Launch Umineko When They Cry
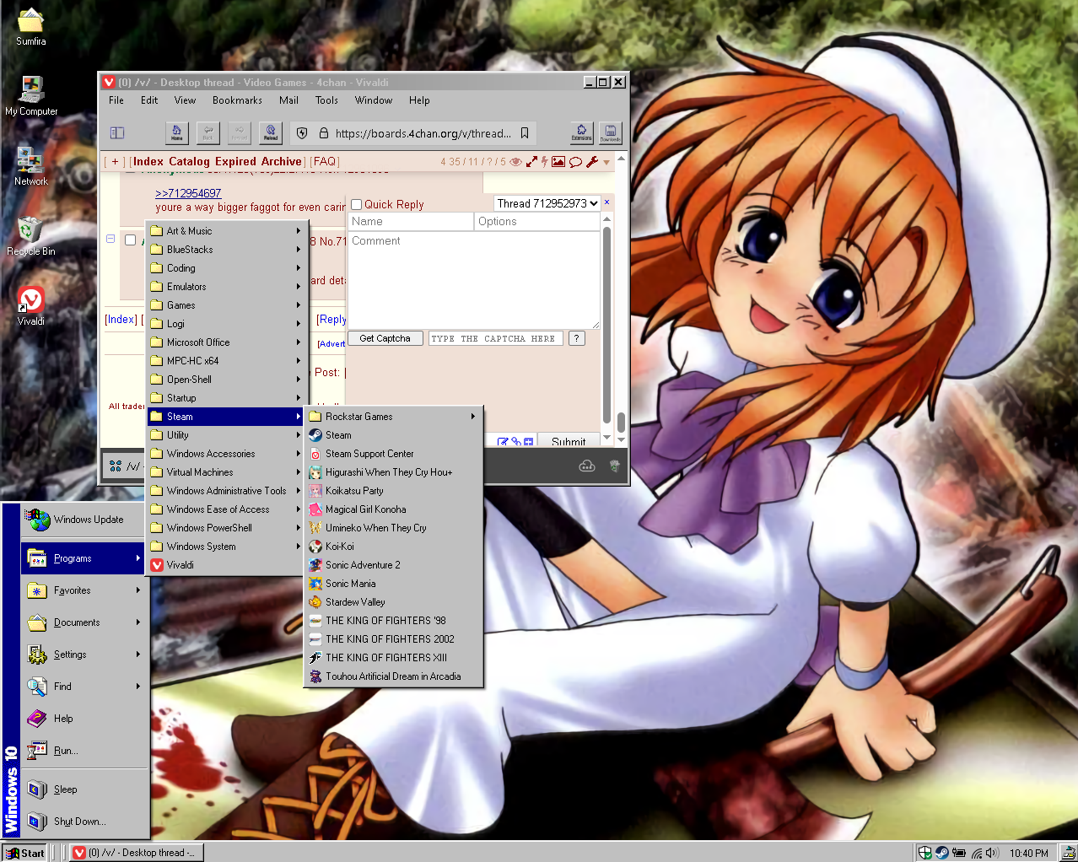Viewport: 1078px width, 862px height. click(393, 528)
